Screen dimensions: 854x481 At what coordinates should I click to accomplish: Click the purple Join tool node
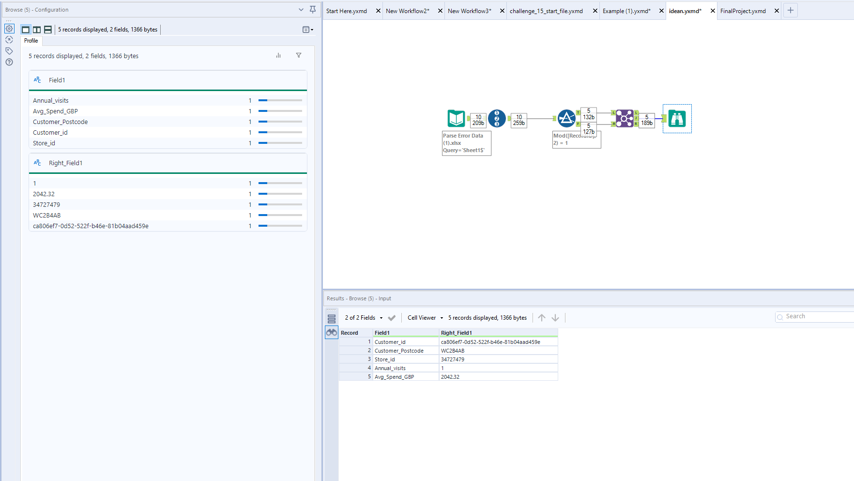(x=625, y=118)
